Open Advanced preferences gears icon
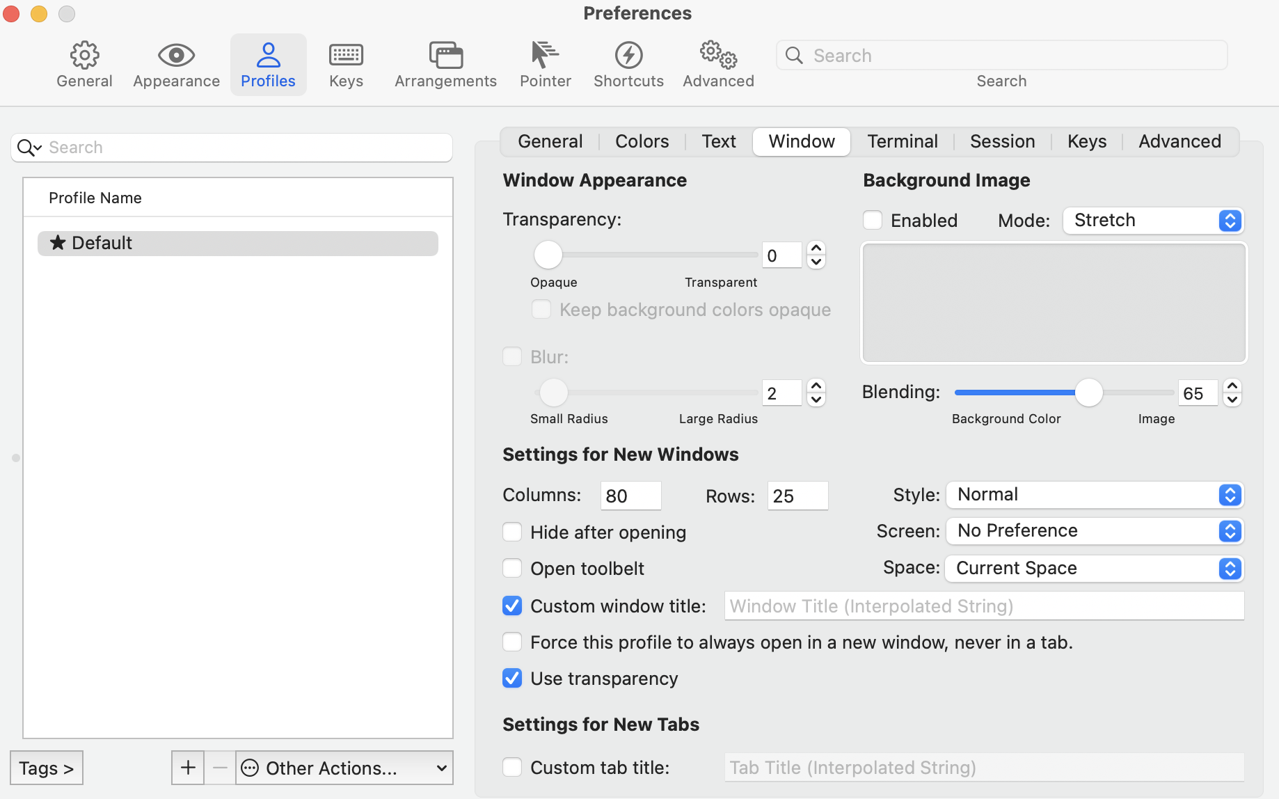The height and width of the screenshot is (799, 1279). 718,56
